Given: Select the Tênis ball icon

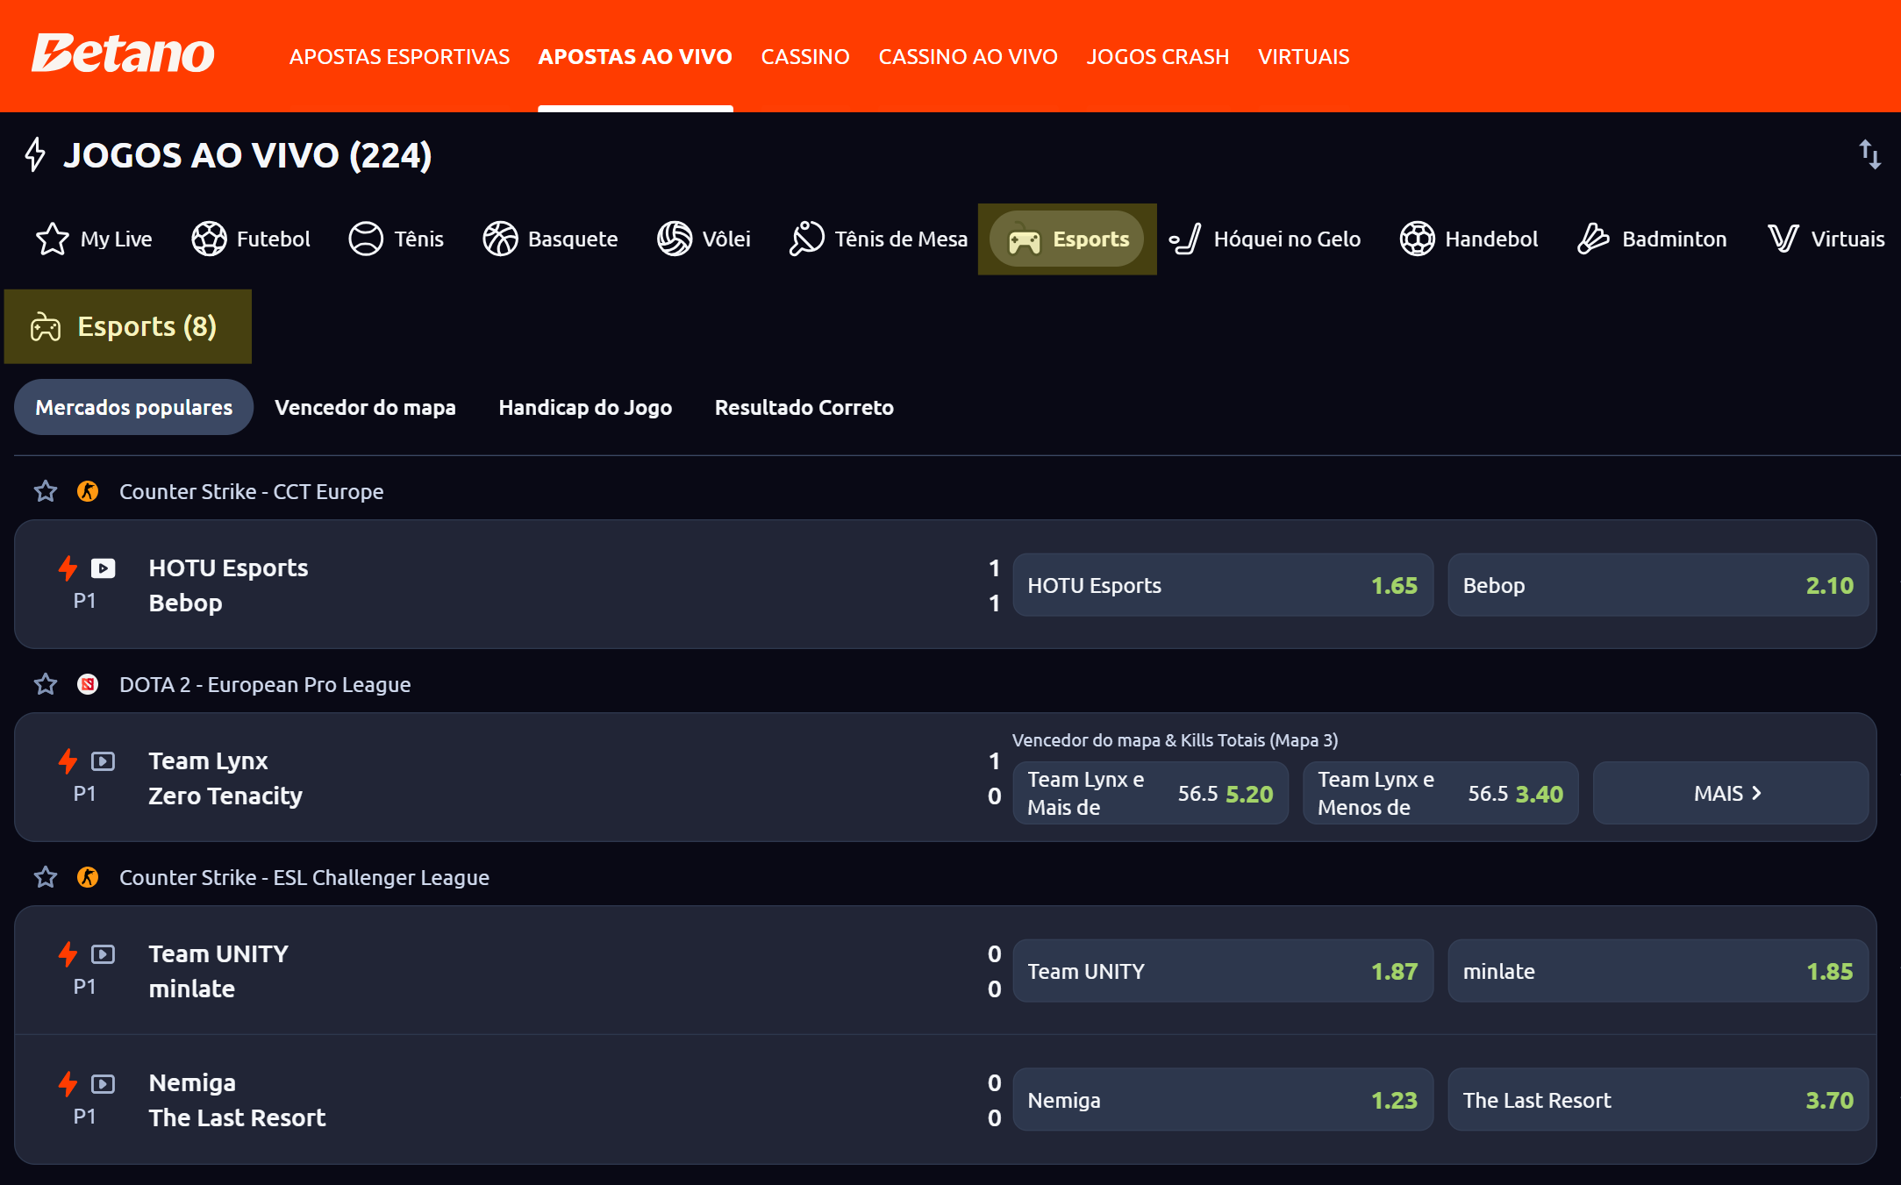Looking at the screenshot, I should pos(366,239).
